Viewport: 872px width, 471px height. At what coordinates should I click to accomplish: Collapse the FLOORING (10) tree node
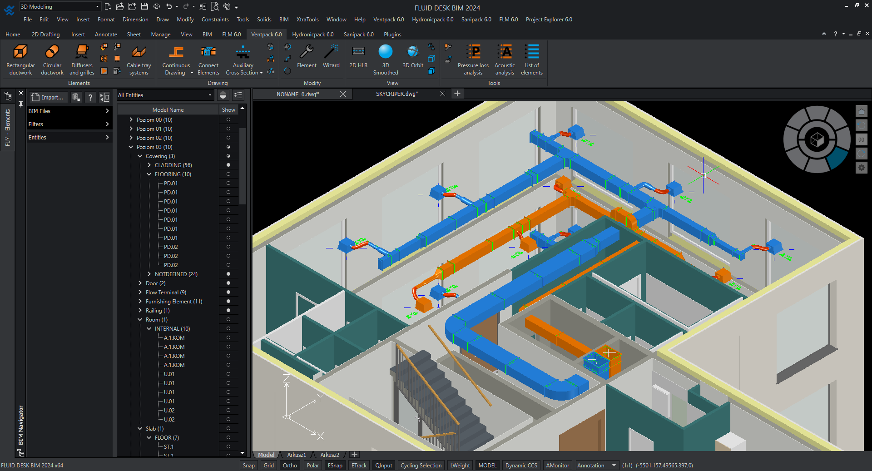pyautogui.click(x=149, y=174)
